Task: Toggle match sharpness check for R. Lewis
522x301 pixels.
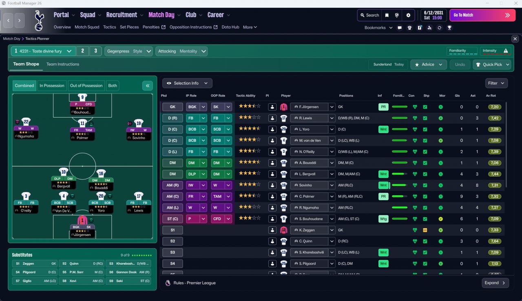Action: (x=425, y=118)
